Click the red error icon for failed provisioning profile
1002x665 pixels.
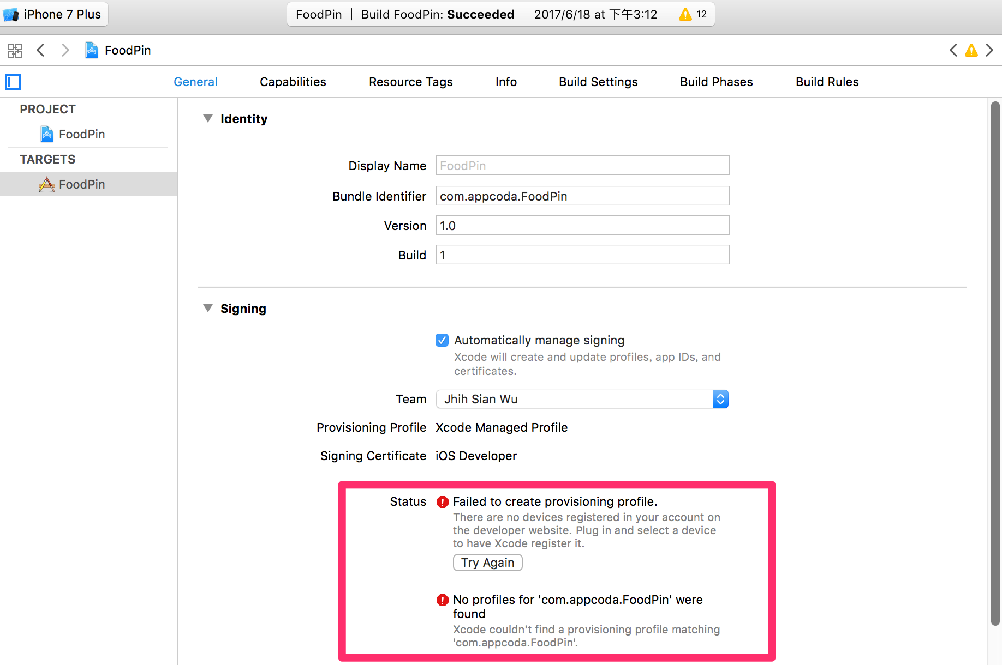tap(443, 502)
